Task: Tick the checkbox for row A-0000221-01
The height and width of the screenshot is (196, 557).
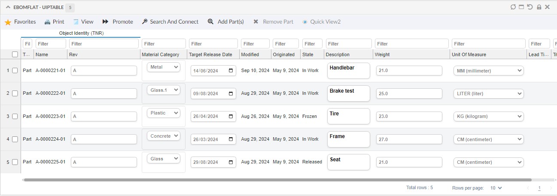Action: click(x=15, y=71)
